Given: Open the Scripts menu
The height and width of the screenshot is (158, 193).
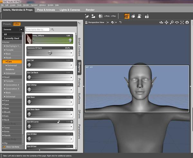Looking at the screenshot, I should (x=51, y=5).
